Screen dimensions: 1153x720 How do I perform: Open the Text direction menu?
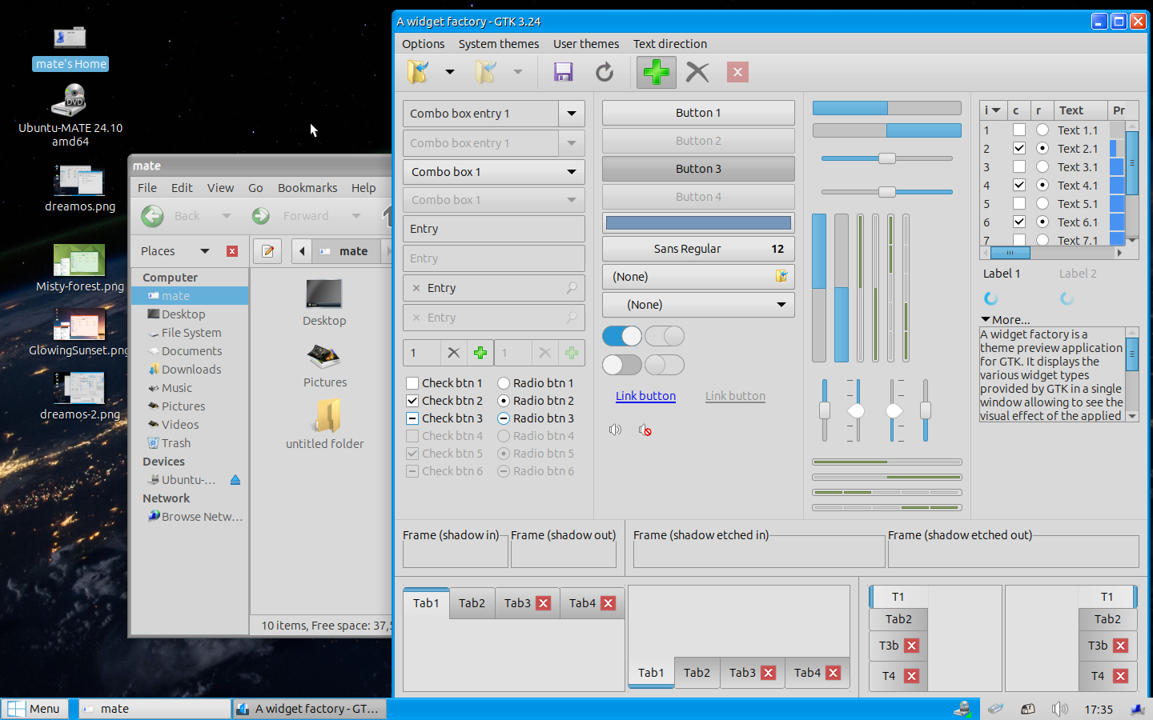coord(670,44)
